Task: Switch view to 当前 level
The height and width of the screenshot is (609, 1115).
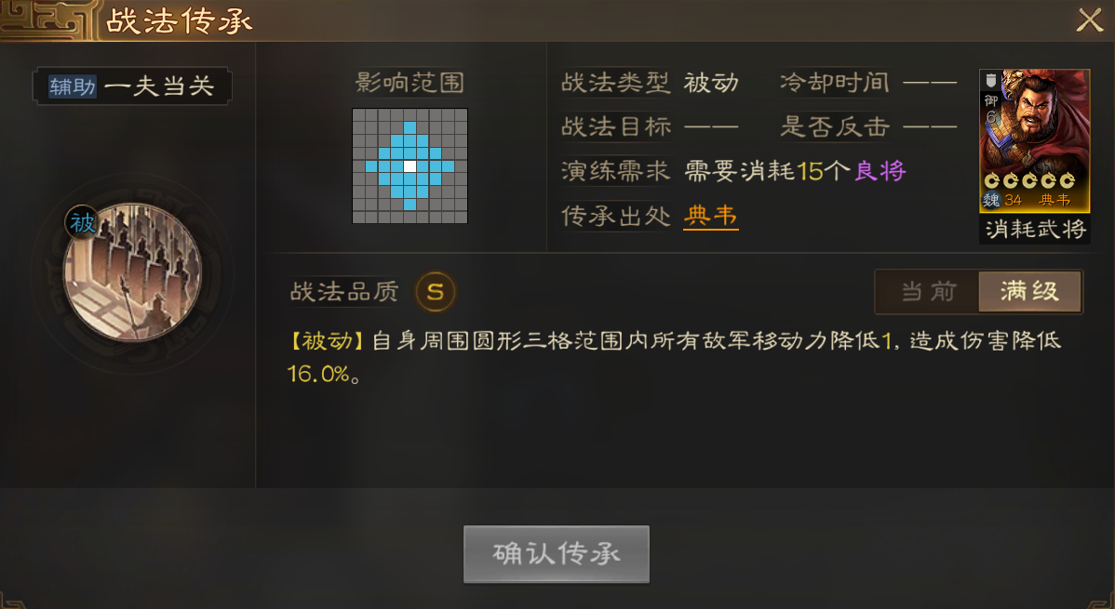Action: (928, 291)
